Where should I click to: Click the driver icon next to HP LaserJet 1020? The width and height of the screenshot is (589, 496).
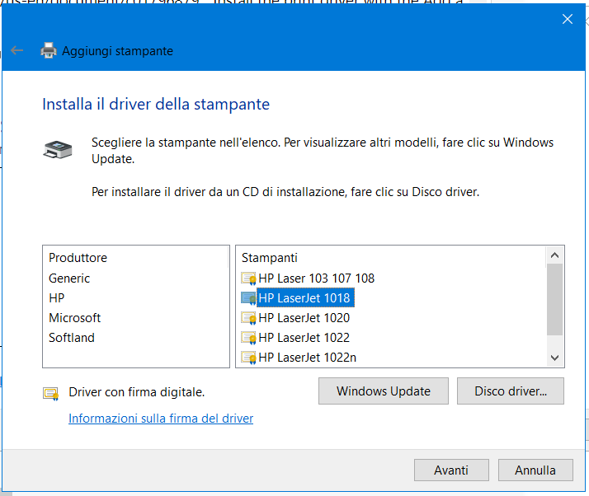248,318
